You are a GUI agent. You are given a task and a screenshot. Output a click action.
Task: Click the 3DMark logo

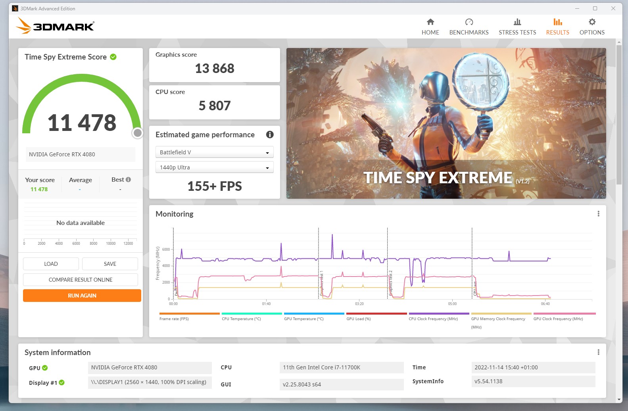(55, 26)
